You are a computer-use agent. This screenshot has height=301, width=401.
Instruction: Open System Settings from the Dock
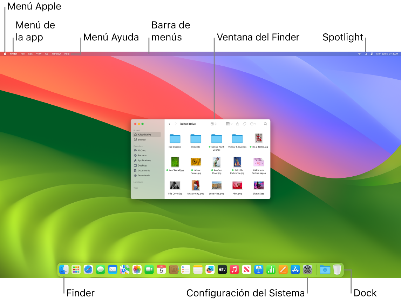[307, 270]
